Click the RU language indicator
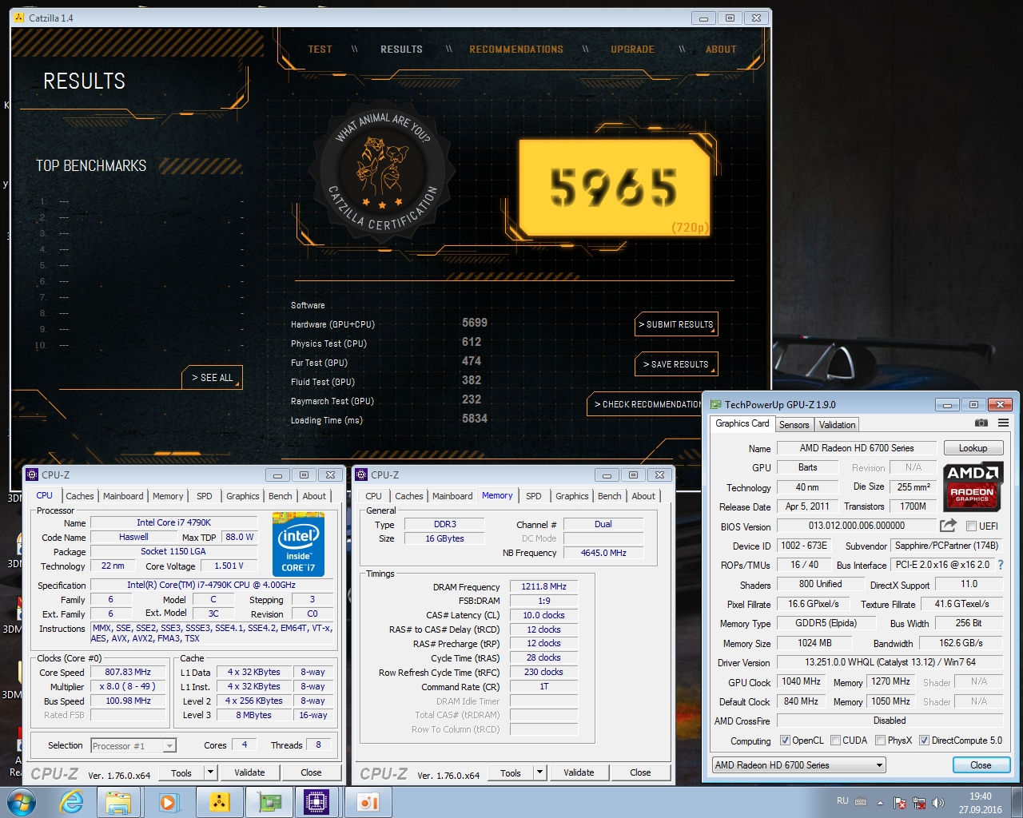Screen dimensions: 1023x818 coord(842,800)
